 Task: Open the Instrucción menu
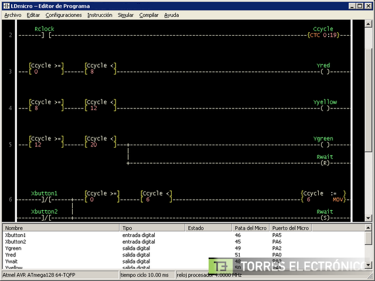pyautogui.click(x=100, y=15)
